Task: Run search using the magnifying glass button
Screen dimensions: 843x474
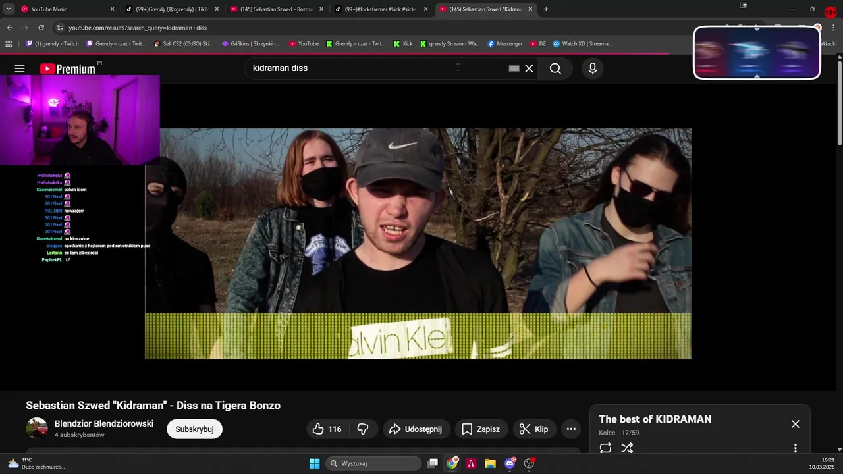Action: pos(555,68)
